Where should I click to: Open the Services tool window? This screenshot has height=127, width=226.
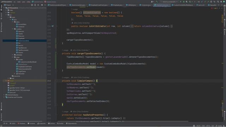click(52, 123)
